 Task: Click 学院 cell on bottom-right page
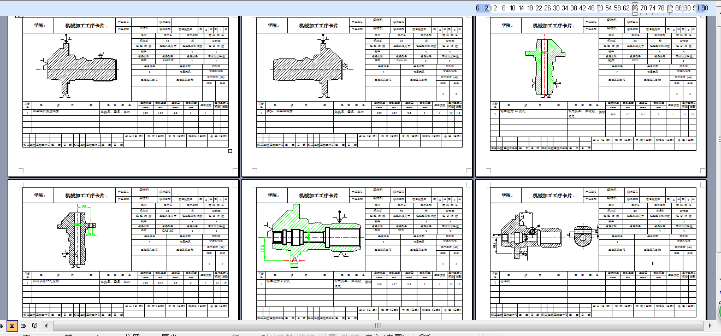pos(506,195)
